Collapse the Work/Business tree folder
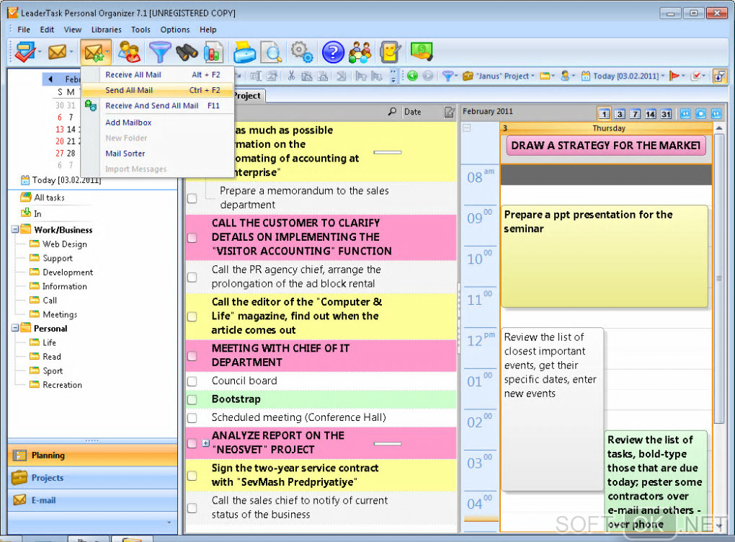This screenshot has height=542, width=735. click(15, 229)
